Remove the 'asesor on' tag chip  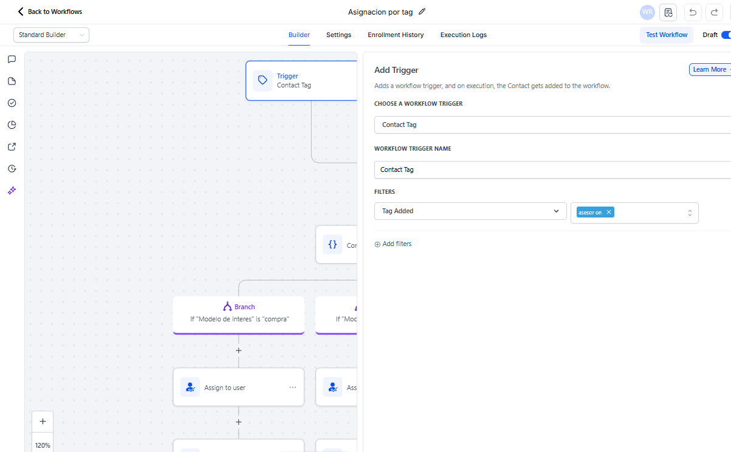click(x=608, y=212)
